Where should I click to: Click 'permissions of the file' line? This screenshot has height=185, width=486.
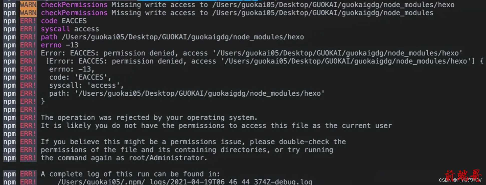pos(187,150)
